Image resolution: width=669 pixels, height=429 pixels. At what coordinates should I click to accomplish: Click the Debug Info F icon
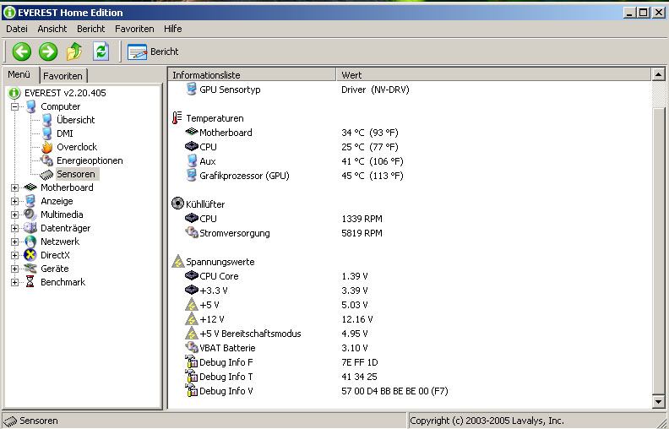192,362
